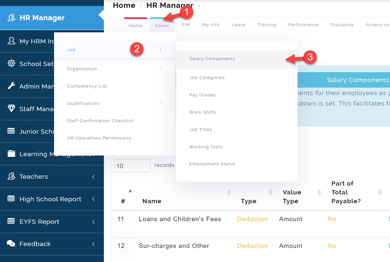Expand the EYFS Report chevron
Screen dimensions: 390x262
[x=93, y=222]
